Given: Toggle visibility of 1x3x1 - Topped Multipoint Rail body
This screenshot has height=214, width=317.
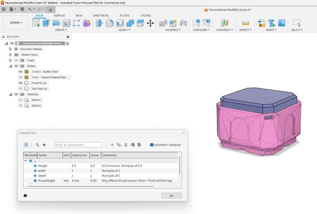Looking at the screenshot, I should point(21,77).
